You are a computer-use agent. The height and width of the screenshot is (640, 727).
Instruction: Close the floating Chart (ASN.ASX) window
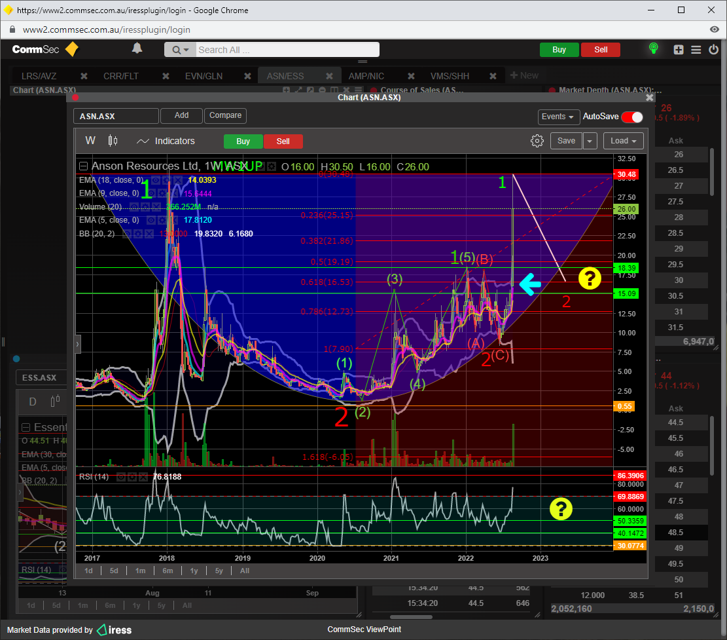pos(650,98)
